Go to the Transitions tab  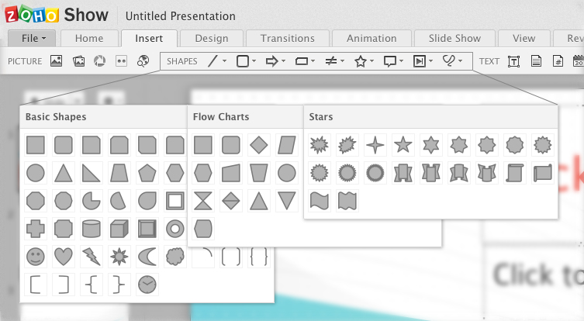287,38
